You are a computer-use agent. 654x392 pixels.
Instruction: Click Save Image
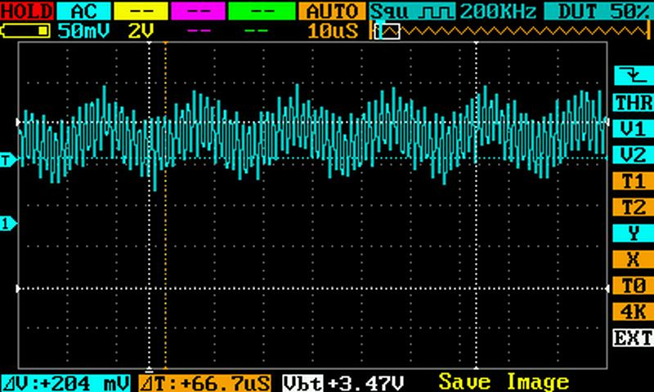point(503,382)
